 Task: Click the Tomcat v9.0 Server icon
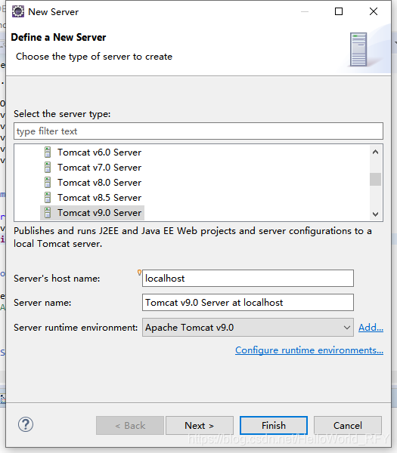coord(48,213)
